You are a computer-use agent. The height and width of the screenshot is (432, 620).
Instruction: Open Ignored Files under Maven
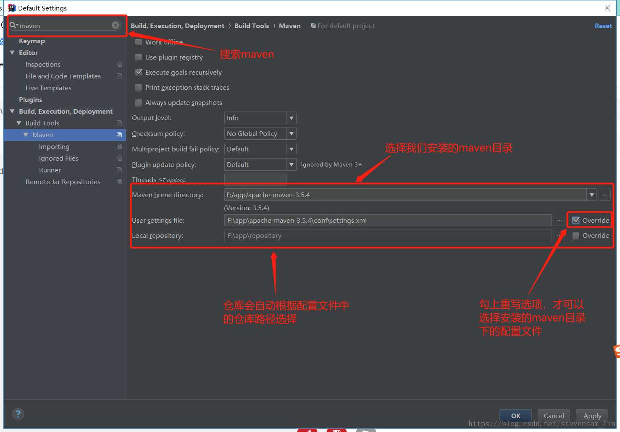point(59,158)
